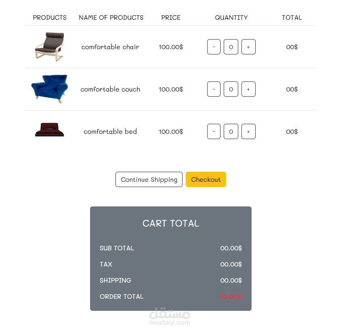Decrease quantity of comfortable bed
Viewport: 340px width, 333px height.
(x=214, y=131)
